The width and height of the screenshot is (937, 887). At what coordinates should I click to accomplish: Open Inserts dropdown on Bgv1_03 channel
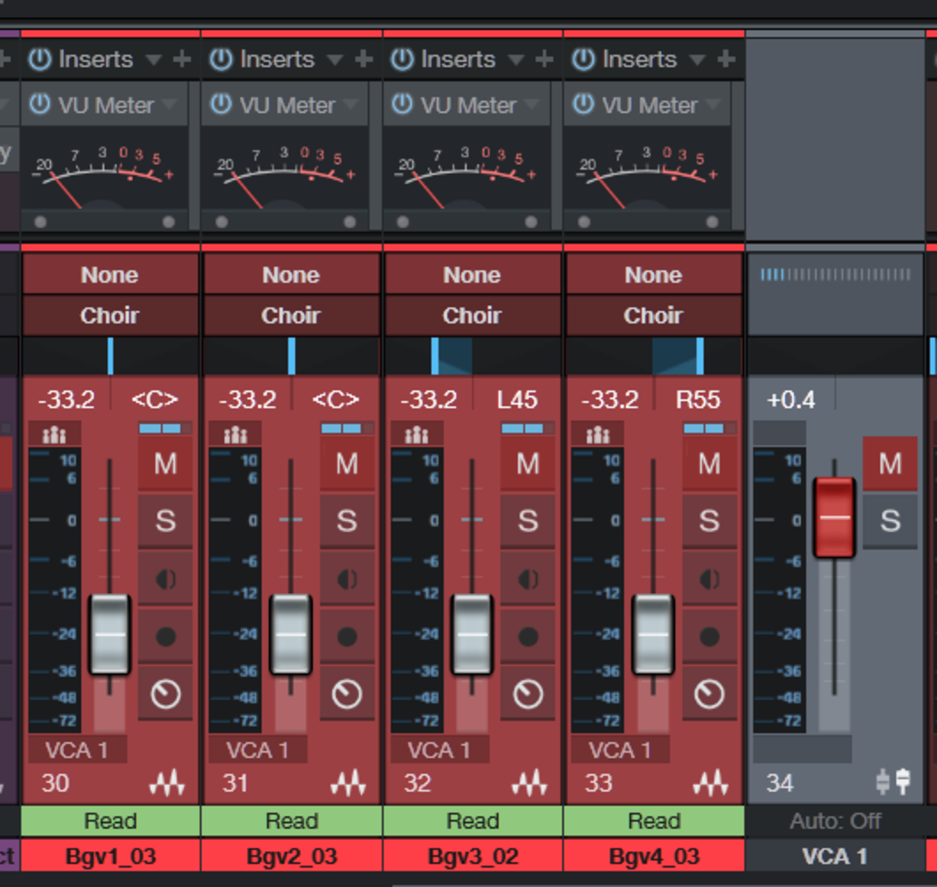pyautogui.click(x=154, y=60)
